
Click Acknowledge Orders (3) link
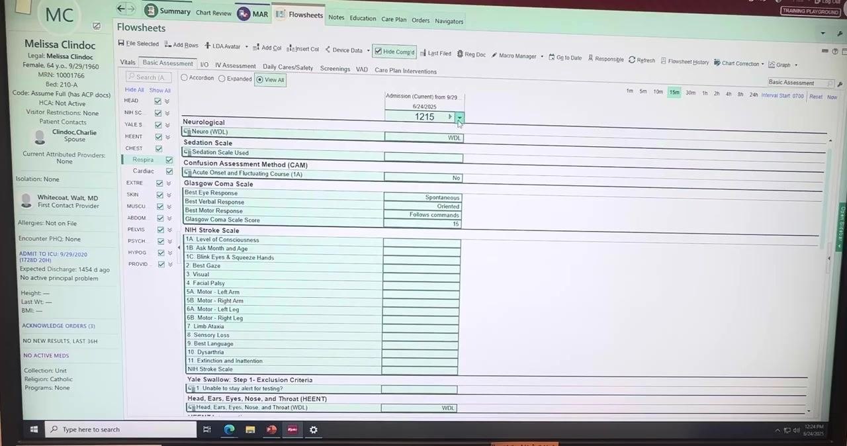[x=59, y=326]
